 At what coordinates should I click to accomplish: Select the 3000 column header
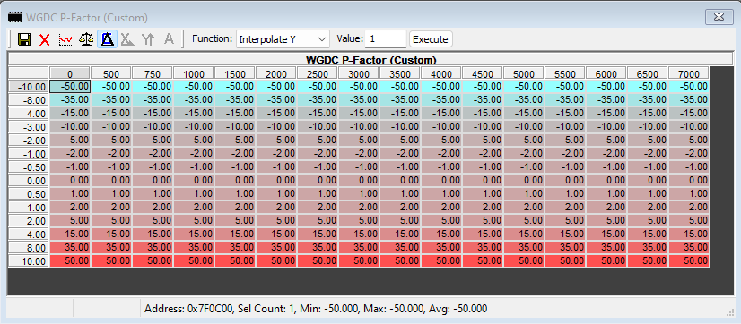tap(358, 73)
